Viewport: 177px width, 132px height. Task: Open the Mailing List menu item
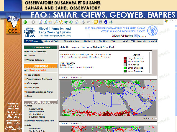point(90,41)
